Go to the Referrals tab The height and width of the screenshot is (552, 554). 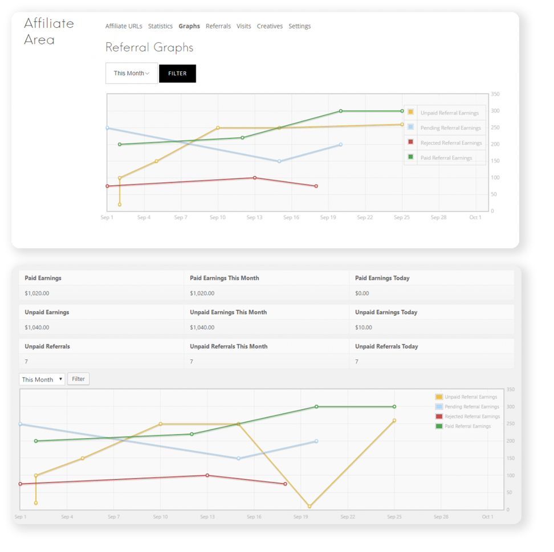[x=218, y=26]
